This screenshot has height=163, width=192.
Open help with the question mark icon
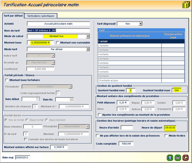(178, 158)
